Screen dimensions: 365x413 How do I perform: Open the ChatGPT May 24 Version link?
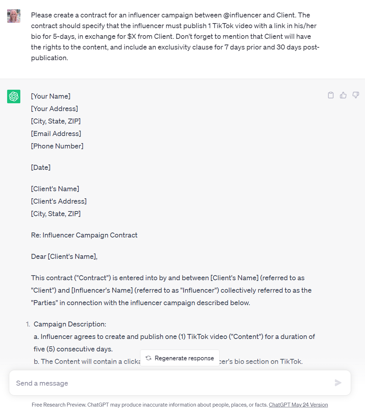298,405
